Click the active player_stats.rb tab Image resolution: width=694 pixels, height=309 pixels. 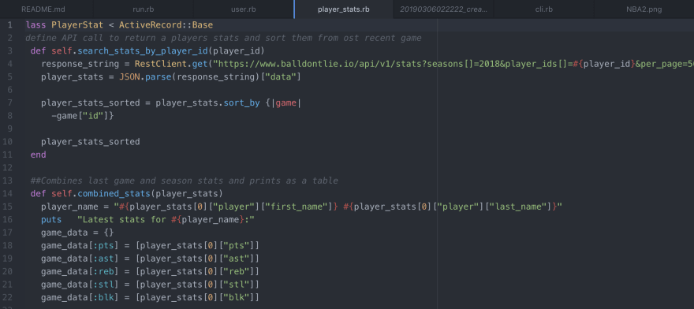coord(344,9)
